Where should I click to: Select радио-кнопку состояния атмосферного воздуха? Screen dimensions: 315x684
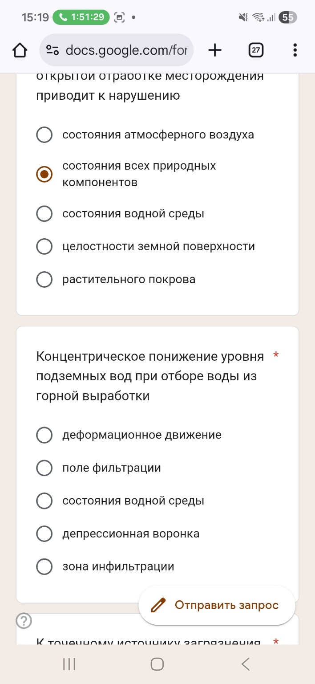tap(44, 134)
